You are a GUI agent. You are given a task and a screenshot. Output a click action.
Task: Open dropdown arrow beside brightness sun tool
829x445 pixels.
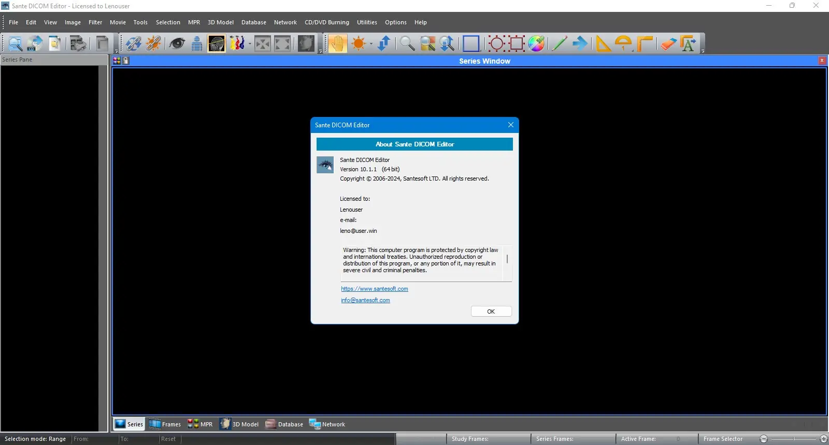pyautogui.click(x=371, y=44)
